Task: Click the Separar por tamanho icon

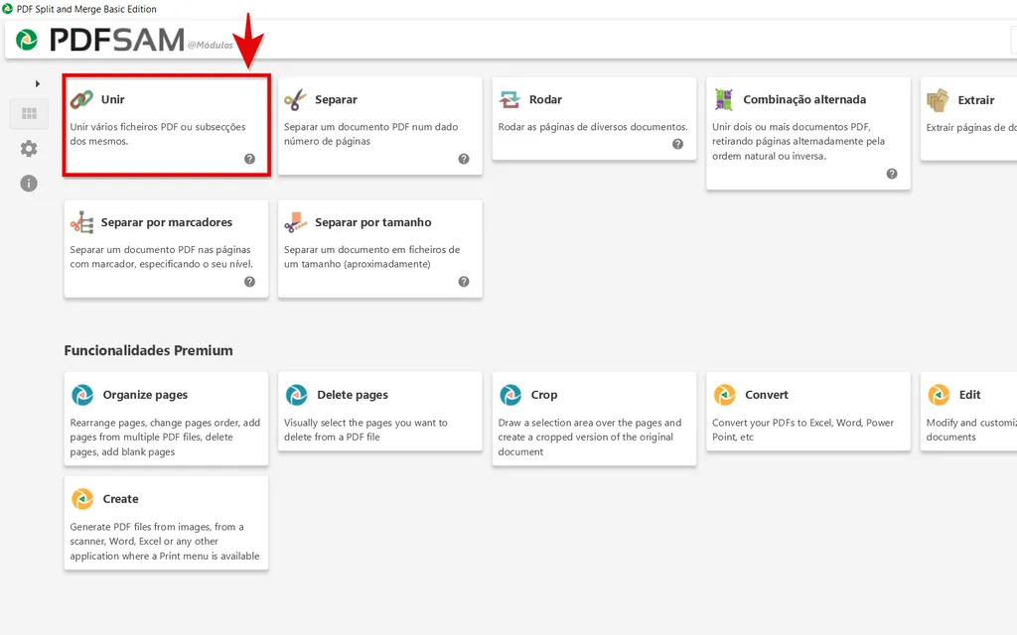Action: [295, 222]
